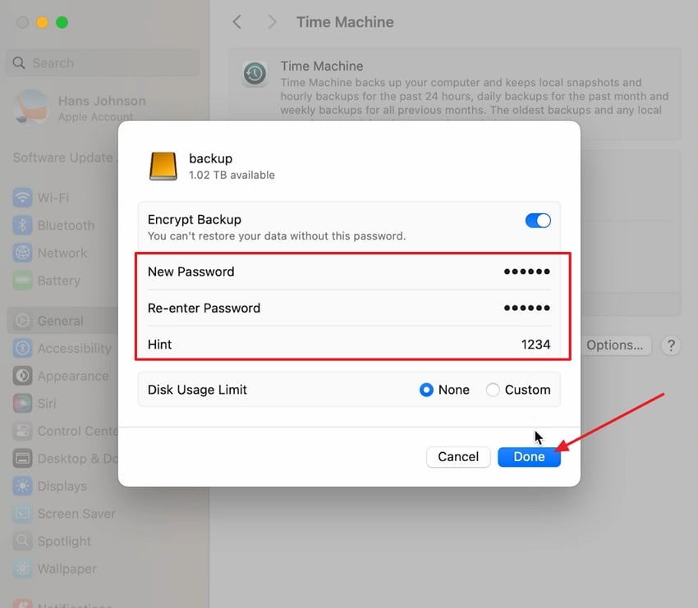This screenshot has width=698, height=608.
Task: Choose Custom disk usage limit
Action: (x=493, y=390)
